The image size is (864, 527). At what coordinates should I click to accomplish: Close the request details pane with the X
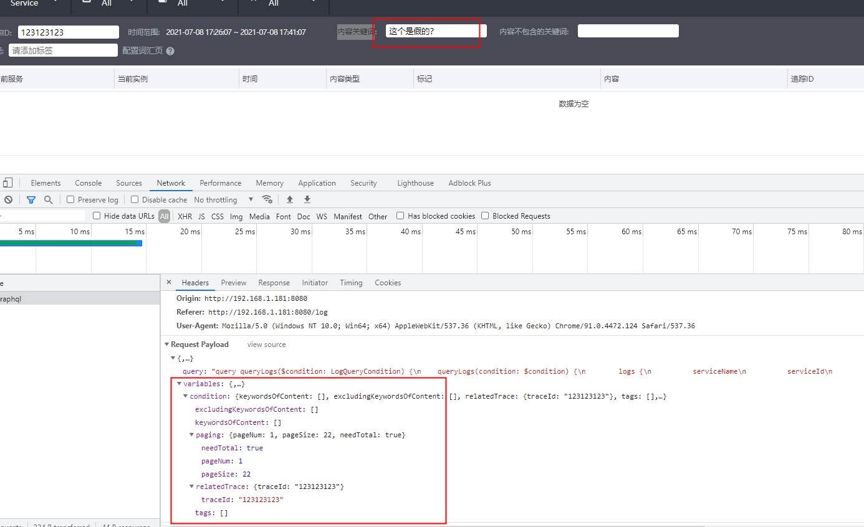tap(168, 282)
